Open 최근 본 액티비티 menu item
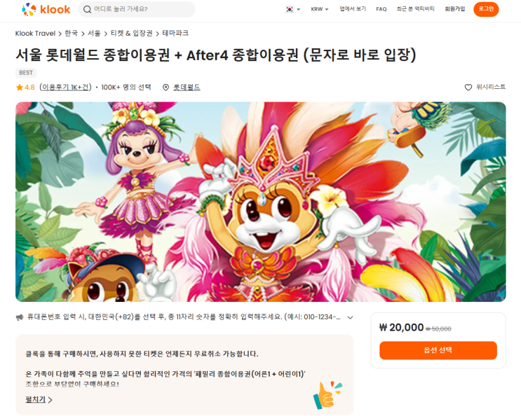The width and height of the screenshot is (521, 416). point(415,9)
